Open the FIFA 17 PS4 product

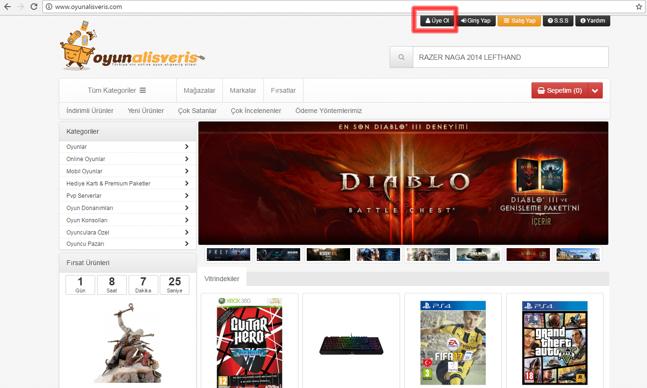(x=453, y=342)
